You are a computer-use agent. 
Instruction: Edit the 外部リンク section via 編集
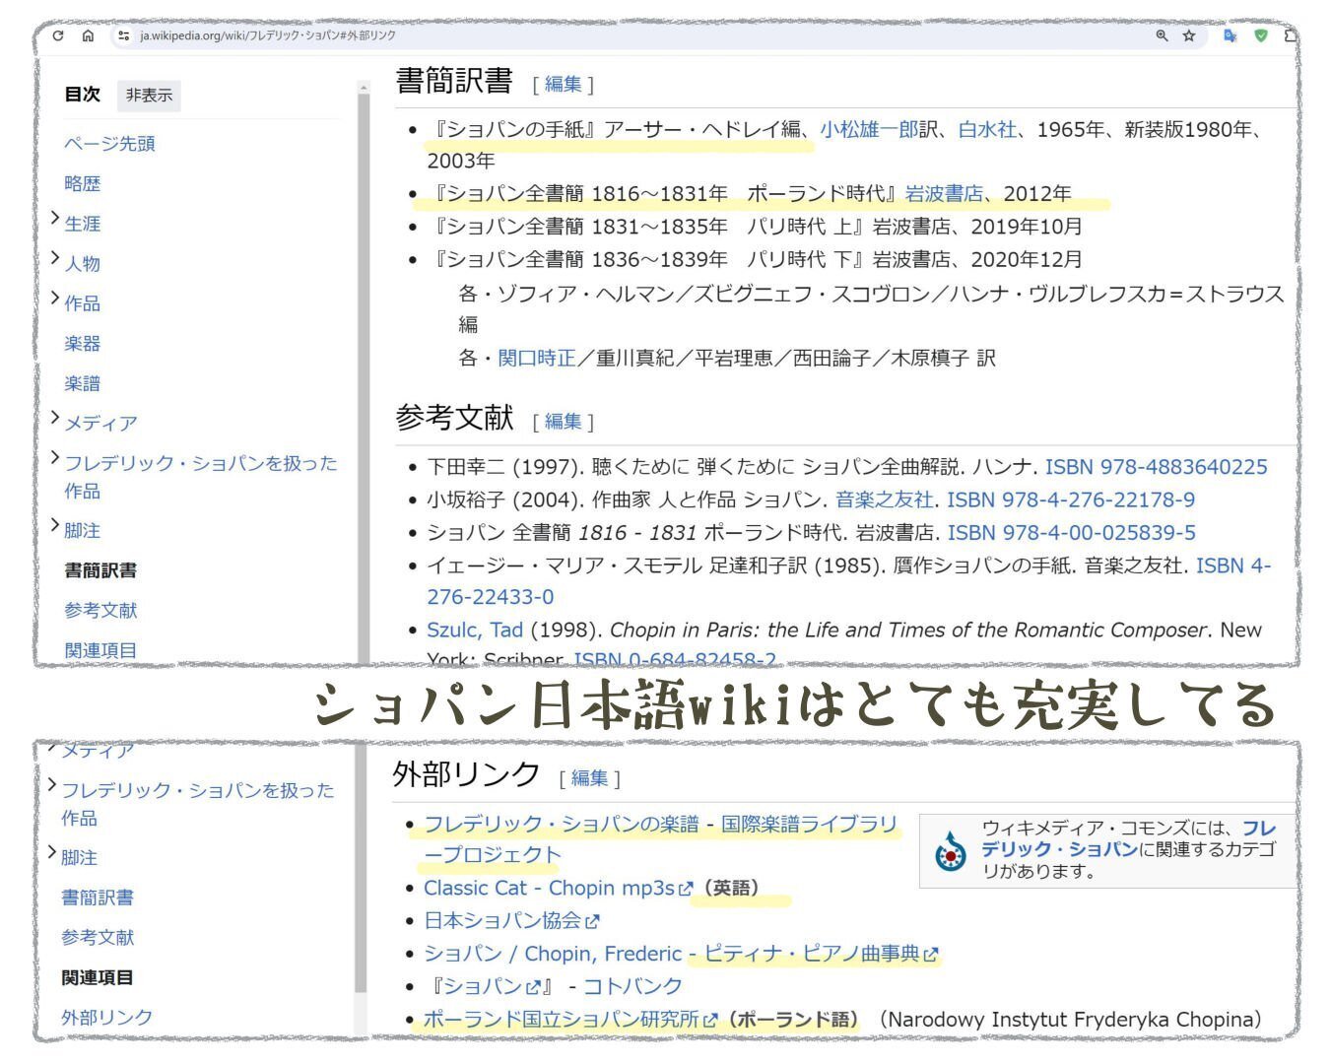click(589, 778)
